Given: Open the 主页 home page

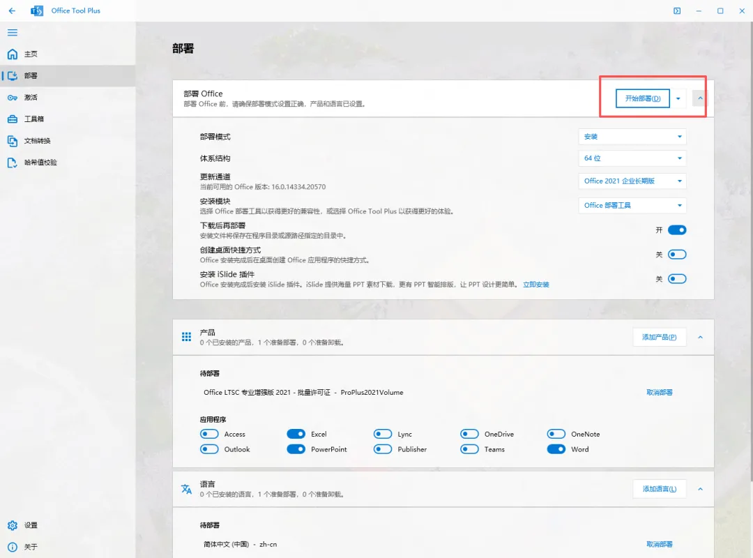Looking at the screenshot, I should pyautogui.click(x=68, y=54).
